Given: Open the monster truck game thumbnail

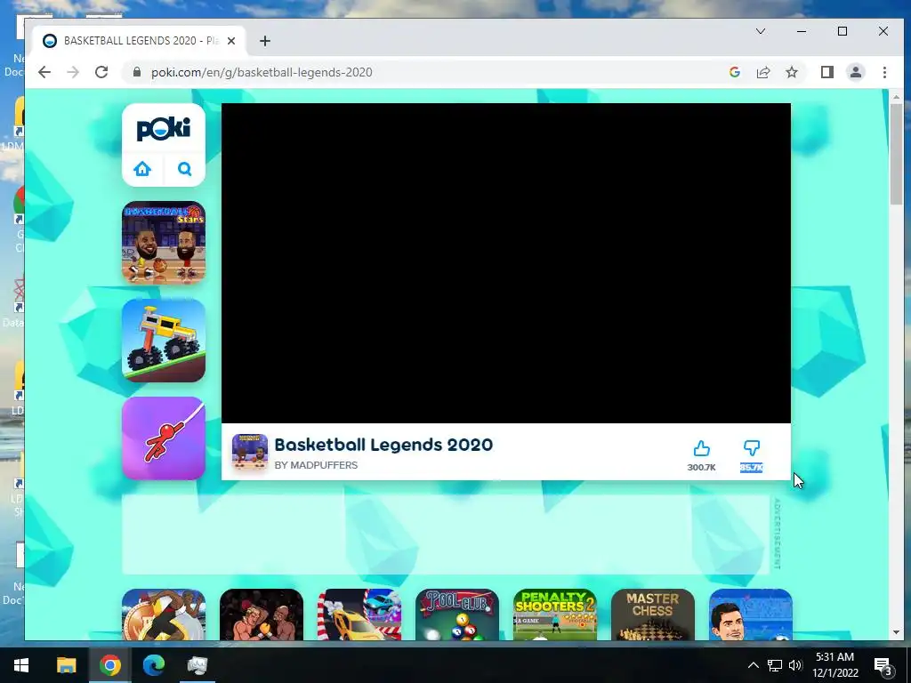Looking at the screenshot, I should 164,341.
